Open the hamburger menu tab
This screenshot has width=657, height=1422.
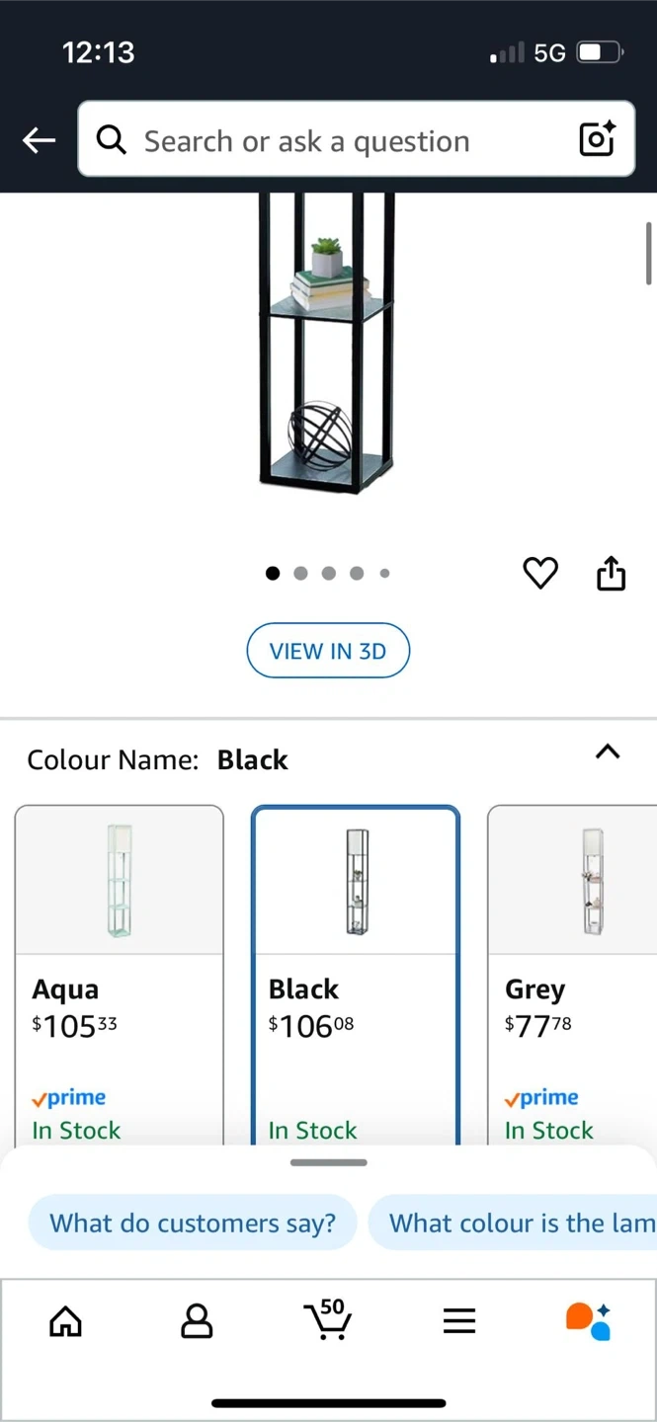458,1320
